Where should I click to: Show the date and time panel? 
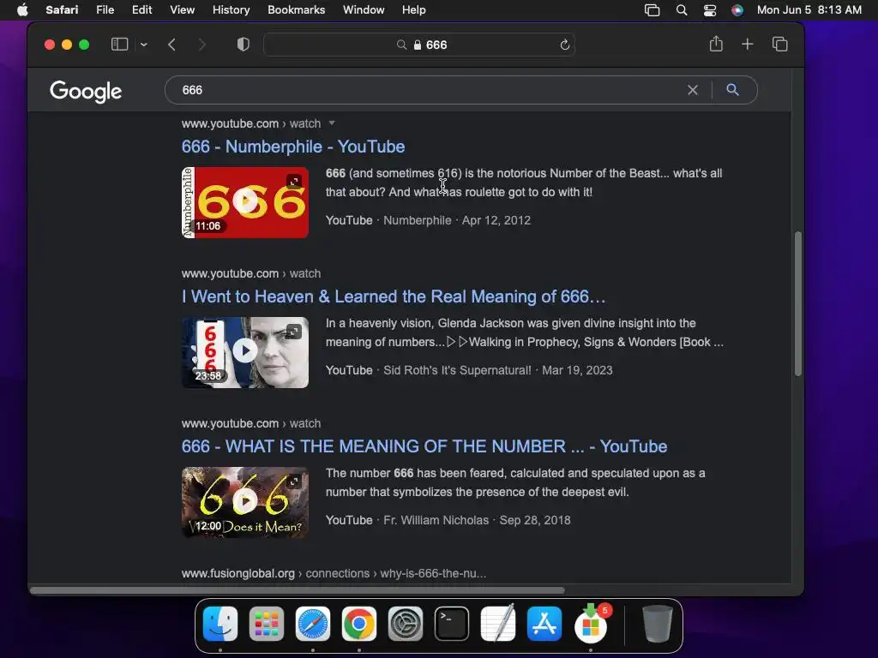coord(809,9)
